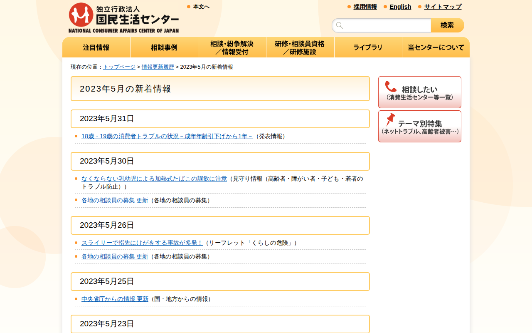Click the red phone icon on 相談したい
The height and width of the screenshot is (333, 532).
pos(391,86)
